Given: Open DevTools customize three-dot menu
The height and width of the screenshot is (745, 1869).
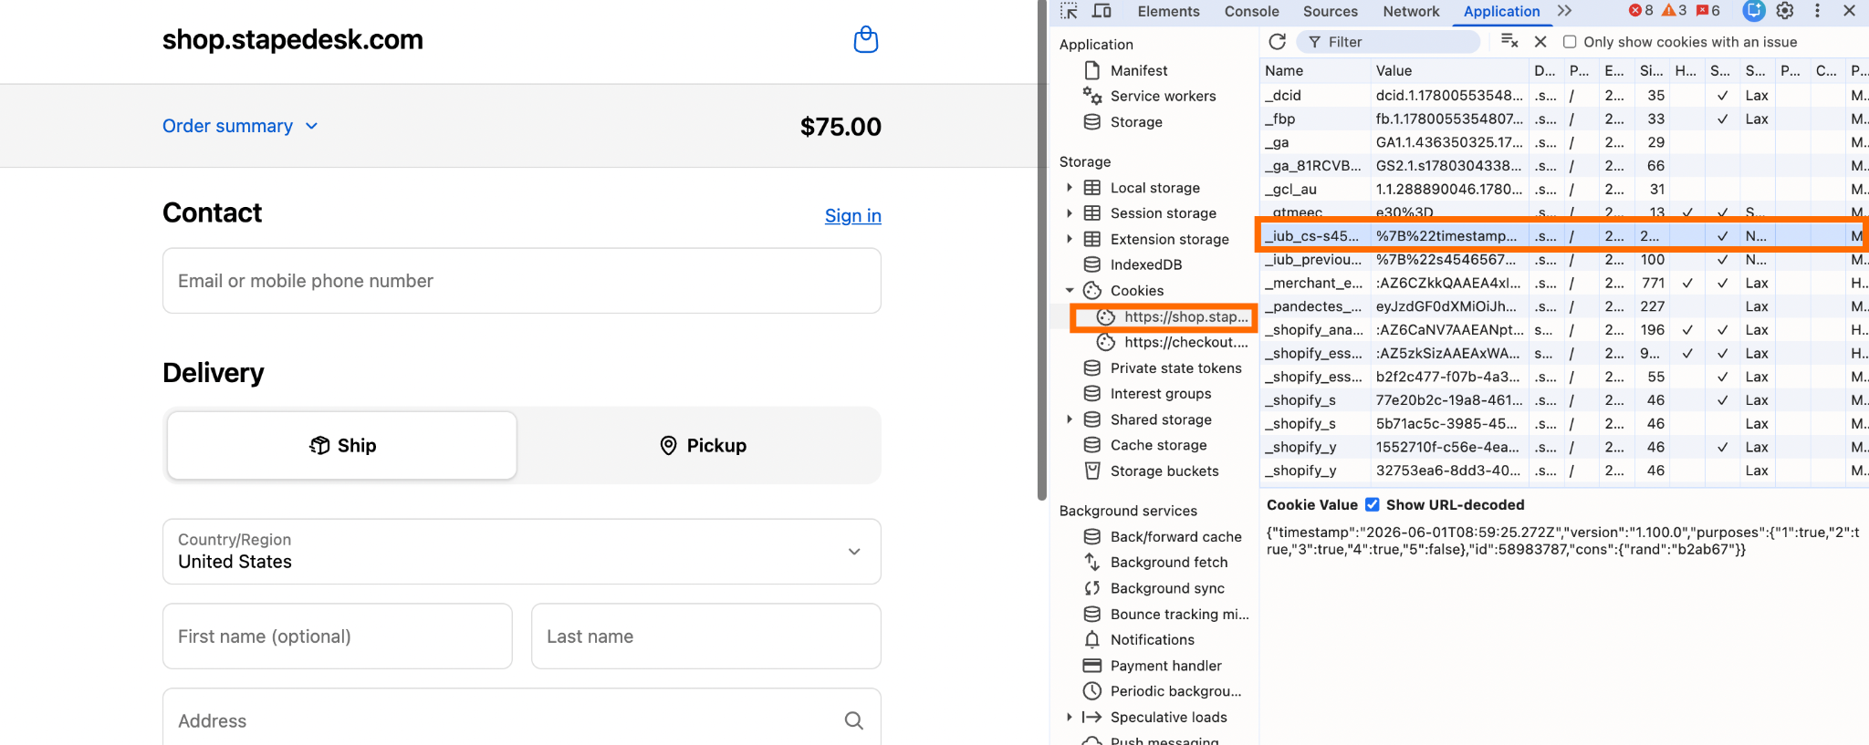Looking at the screenshot, I should [x=1817, y=11].
